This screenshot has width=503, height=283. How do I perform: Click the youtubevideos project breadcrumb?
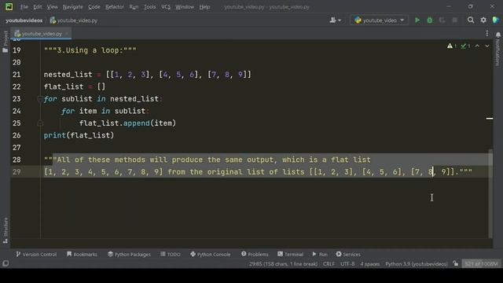24,20
